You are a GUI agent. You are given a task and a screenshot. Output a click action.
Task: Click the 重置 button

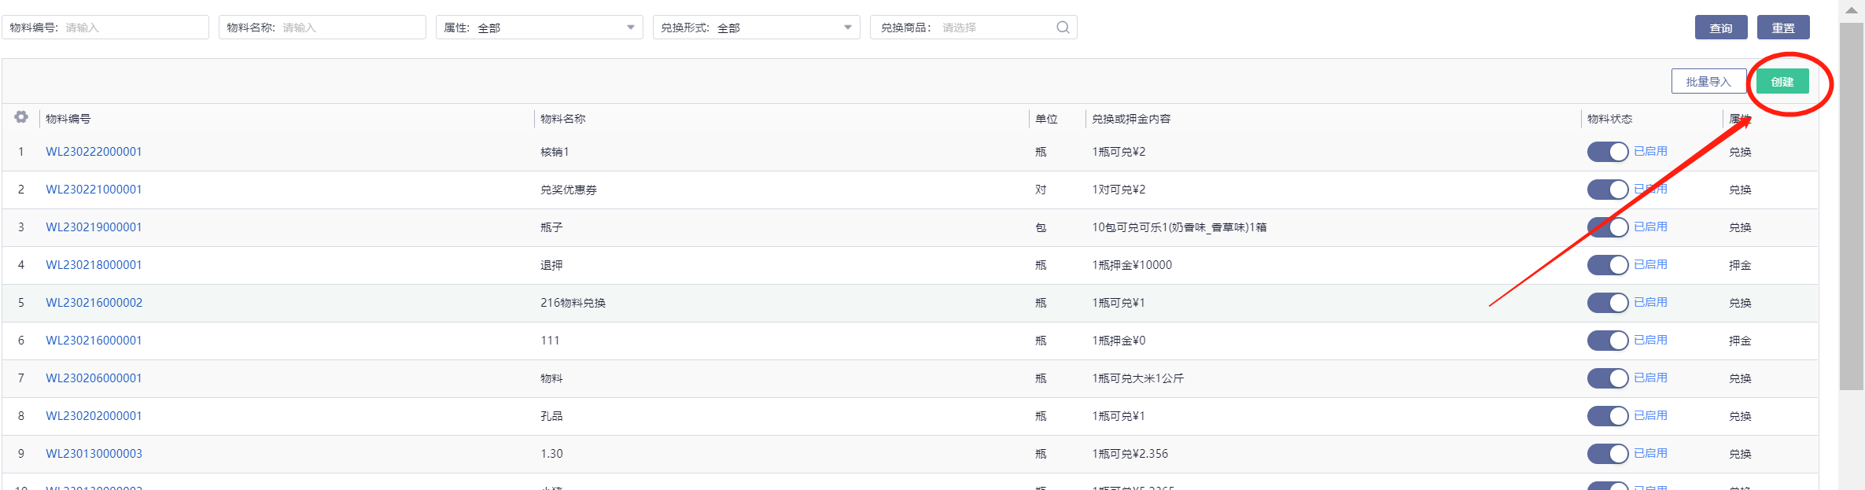tap(1783, 28)
